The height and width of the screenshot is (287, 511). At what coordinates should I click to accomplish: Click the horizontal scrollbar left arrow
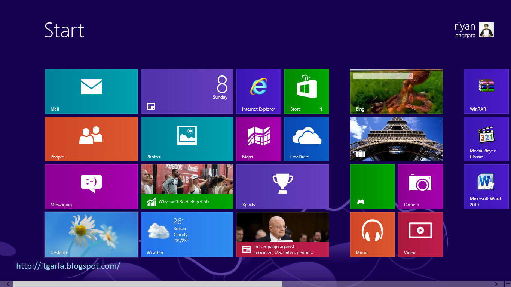pyautogui.click(x=8, y=284)
